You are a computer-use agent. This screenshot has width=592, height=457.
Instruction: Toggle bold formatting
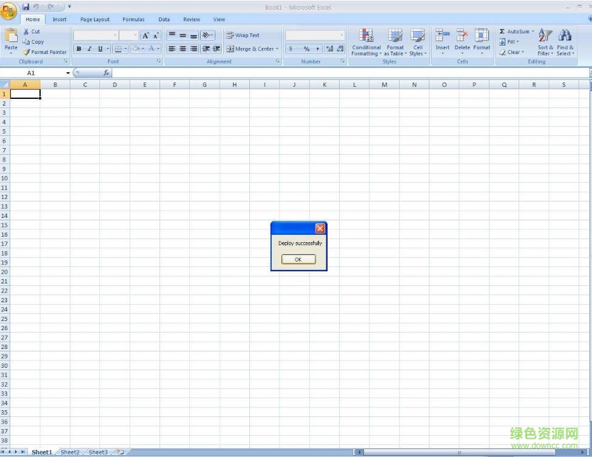79,49
